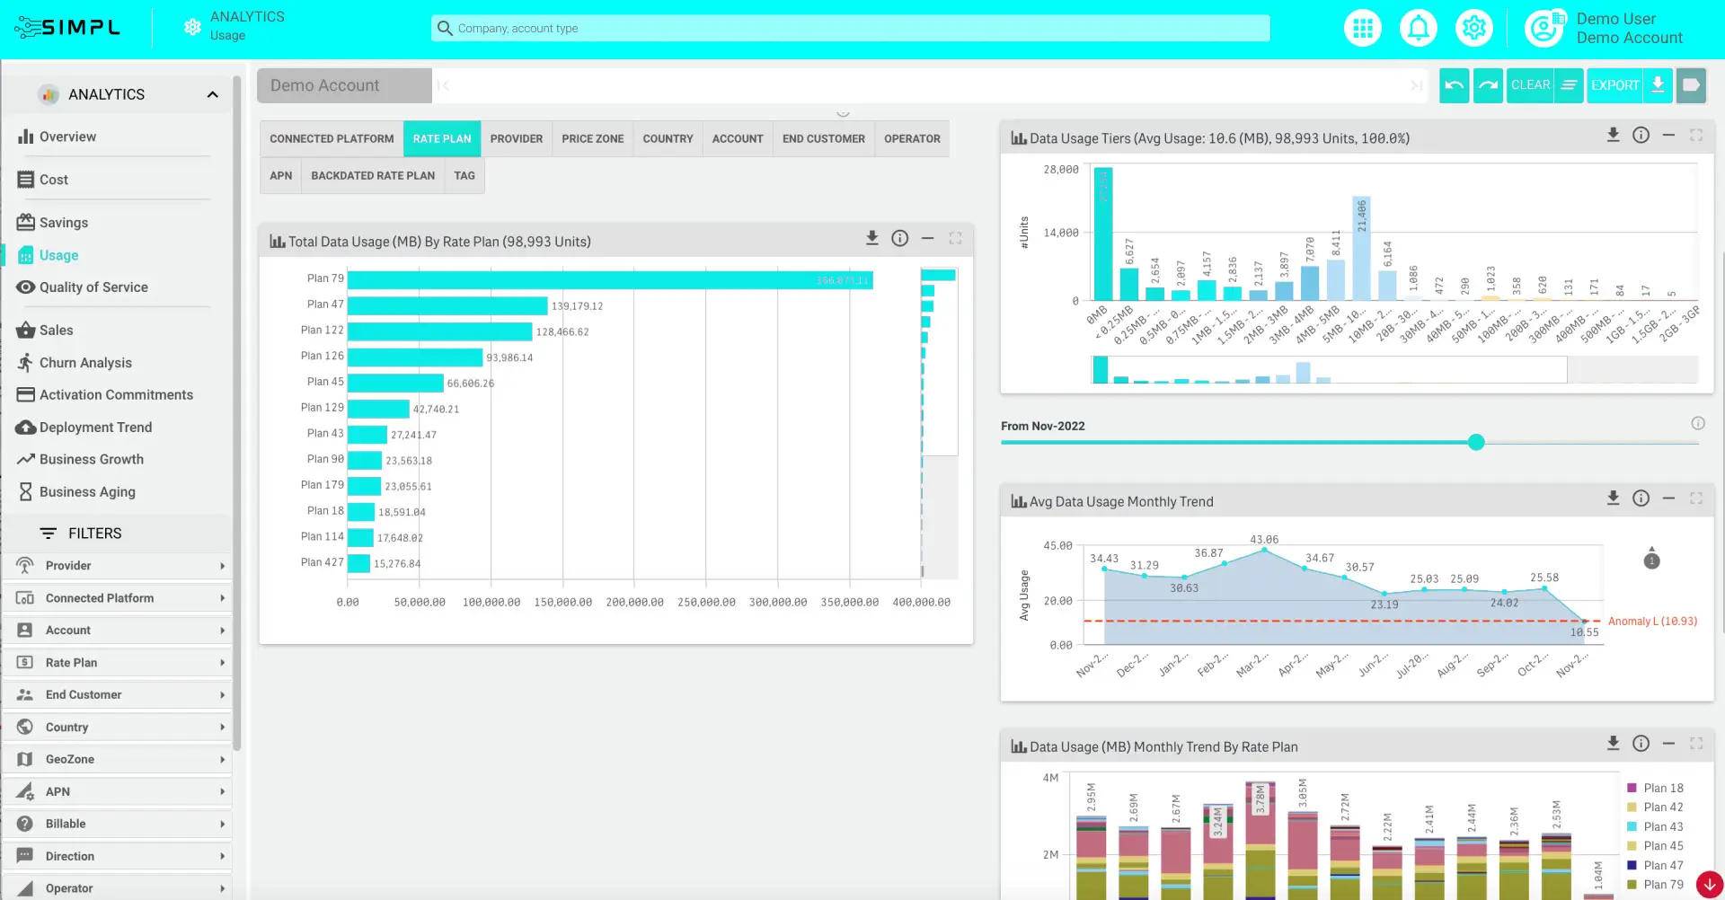The image size is (1725, 900).
Task: Show info for Monthly Trend By Rate Plan
Action: coord(1641,743)
